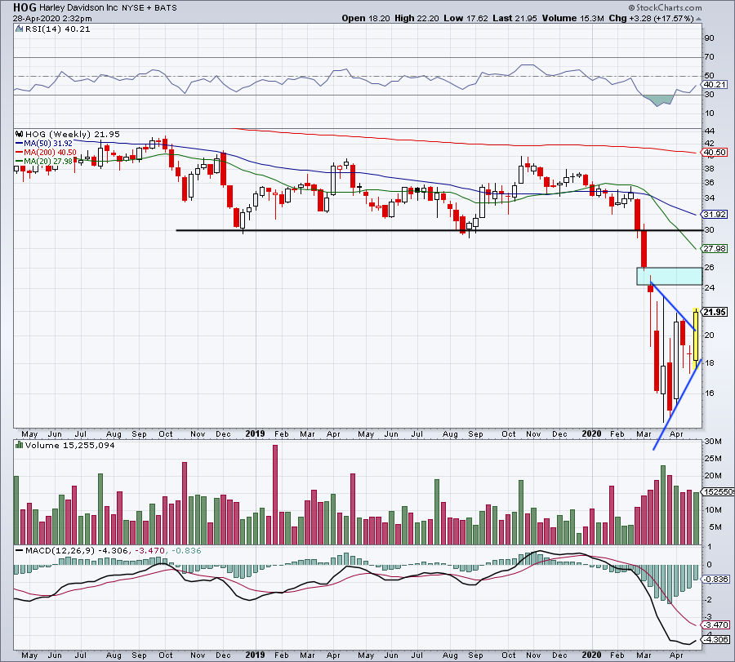Click the NYSE + BATS exchange label
This screenshot has width=735, height=662.
[x=149, y=7]
